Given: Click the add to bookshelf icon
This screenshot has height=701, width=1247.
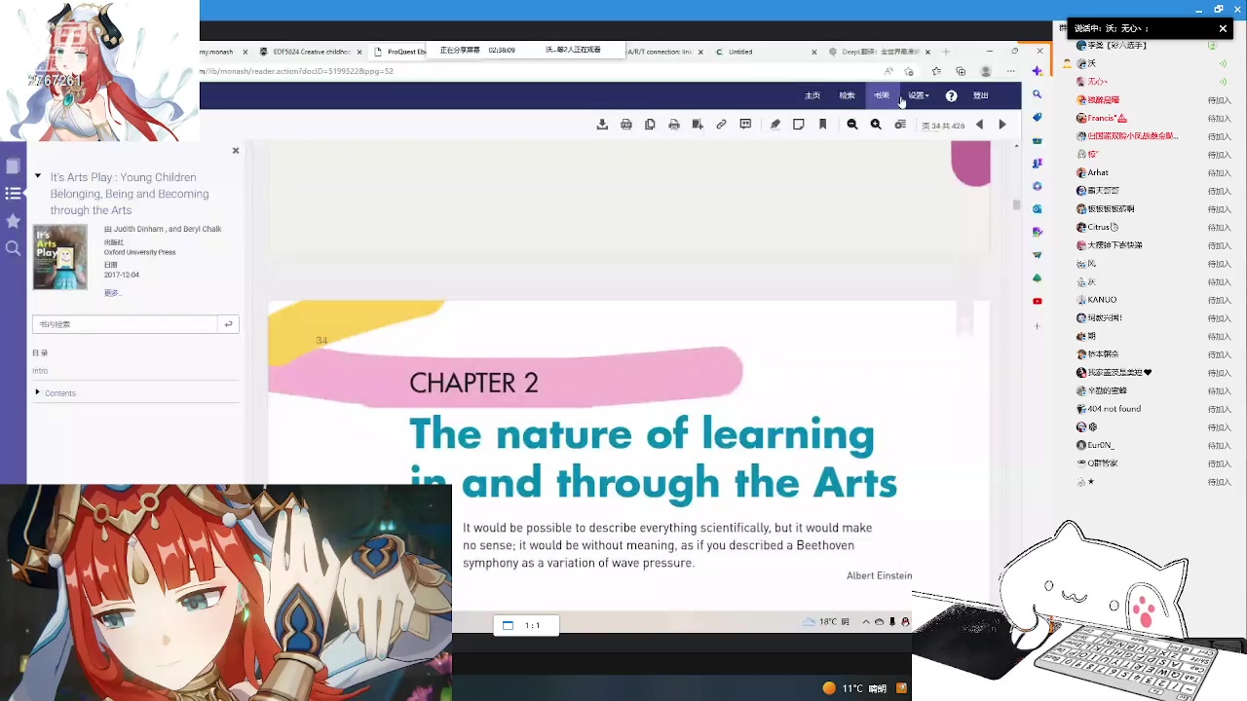Looking at the screenshot, I should [x=698, y=125].
